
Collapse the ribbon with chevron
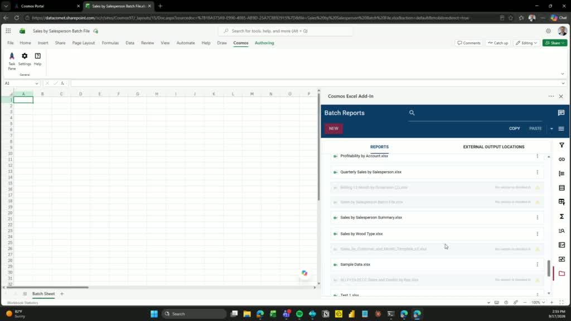(x=562, y=74)
